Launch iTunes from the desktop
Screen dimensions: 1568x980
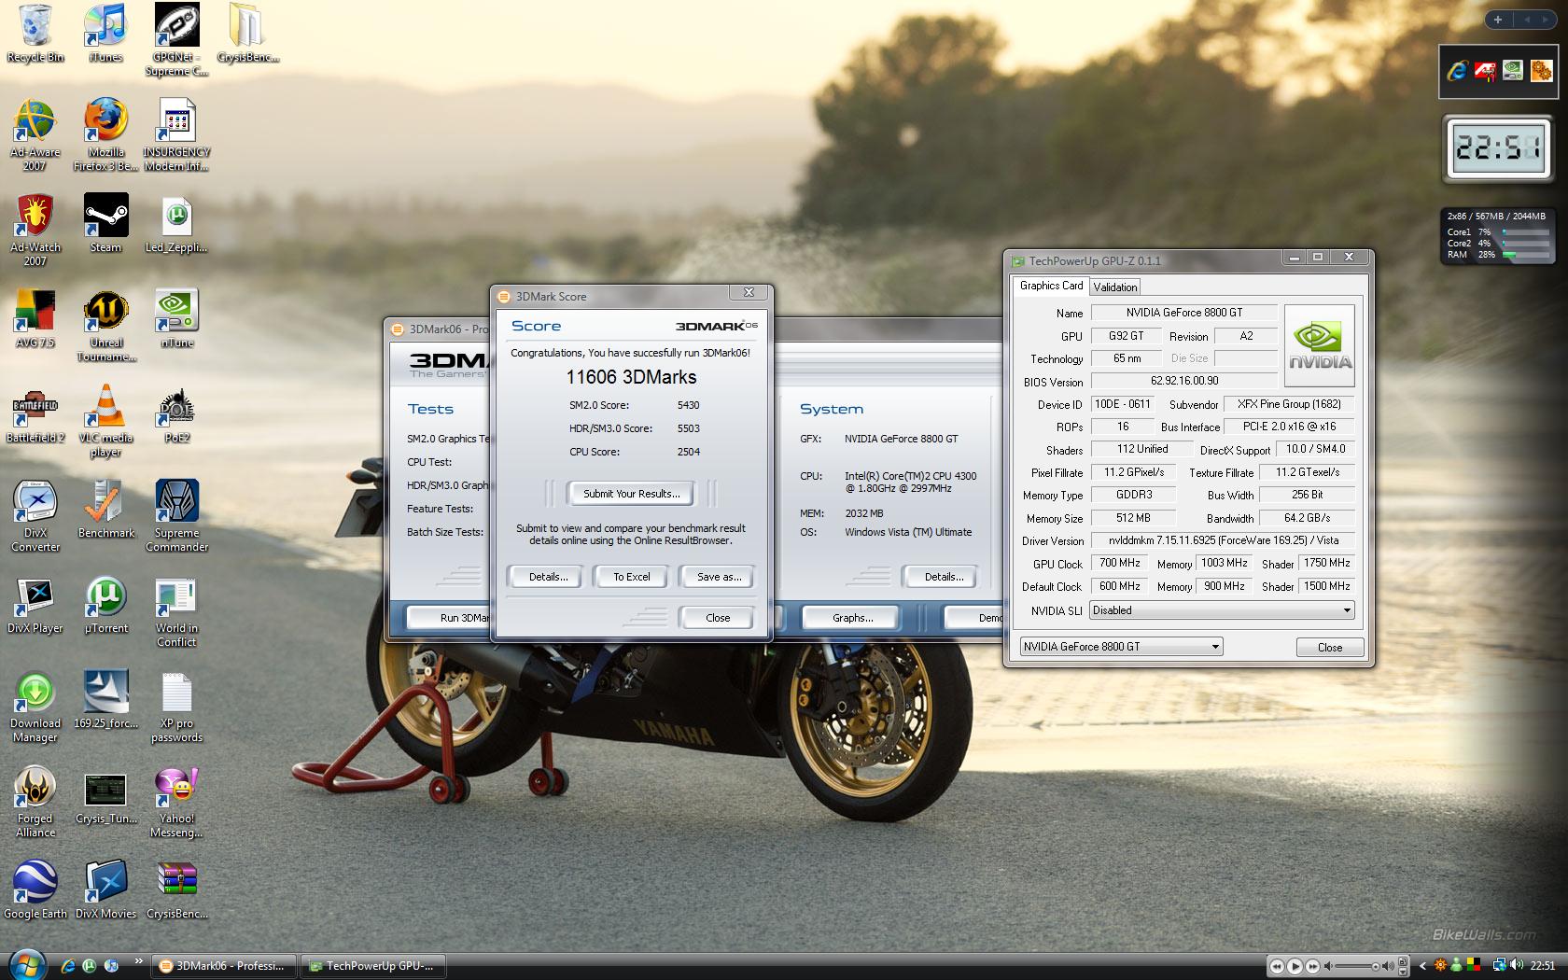[x=105, y=33]
